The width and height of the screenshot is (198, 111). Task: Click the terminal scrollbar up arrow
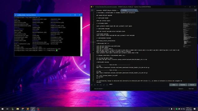point(81,17)
